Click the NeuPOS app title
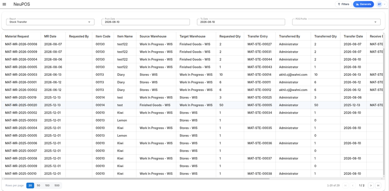389x191 pixels. [22, 4]
